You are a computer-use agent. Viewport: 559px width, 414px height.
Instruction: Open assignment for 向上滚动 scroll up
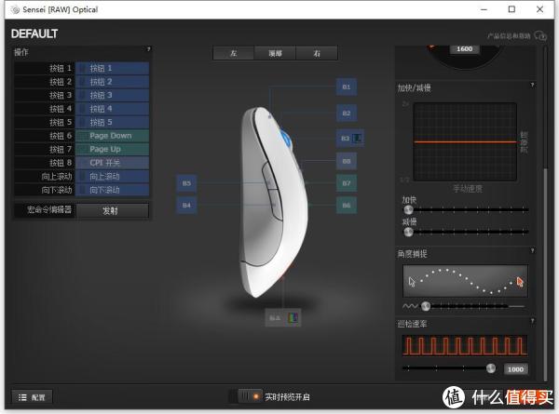click(113, 177)
